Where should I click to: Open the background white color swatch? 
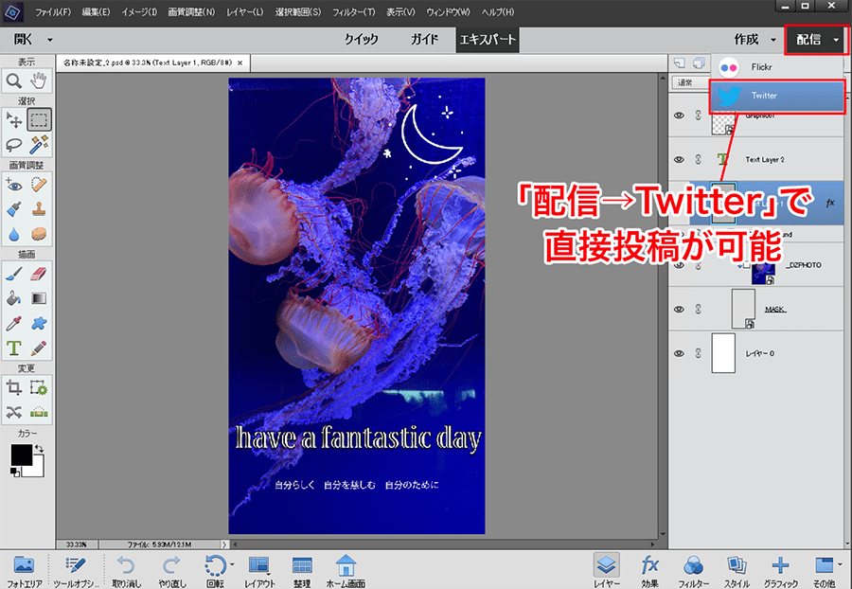click(x=36, y=469)
